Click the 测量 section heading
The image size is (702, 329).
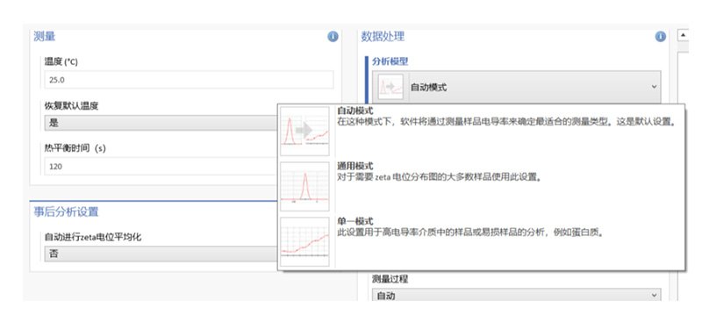click(x=45, y=37)
